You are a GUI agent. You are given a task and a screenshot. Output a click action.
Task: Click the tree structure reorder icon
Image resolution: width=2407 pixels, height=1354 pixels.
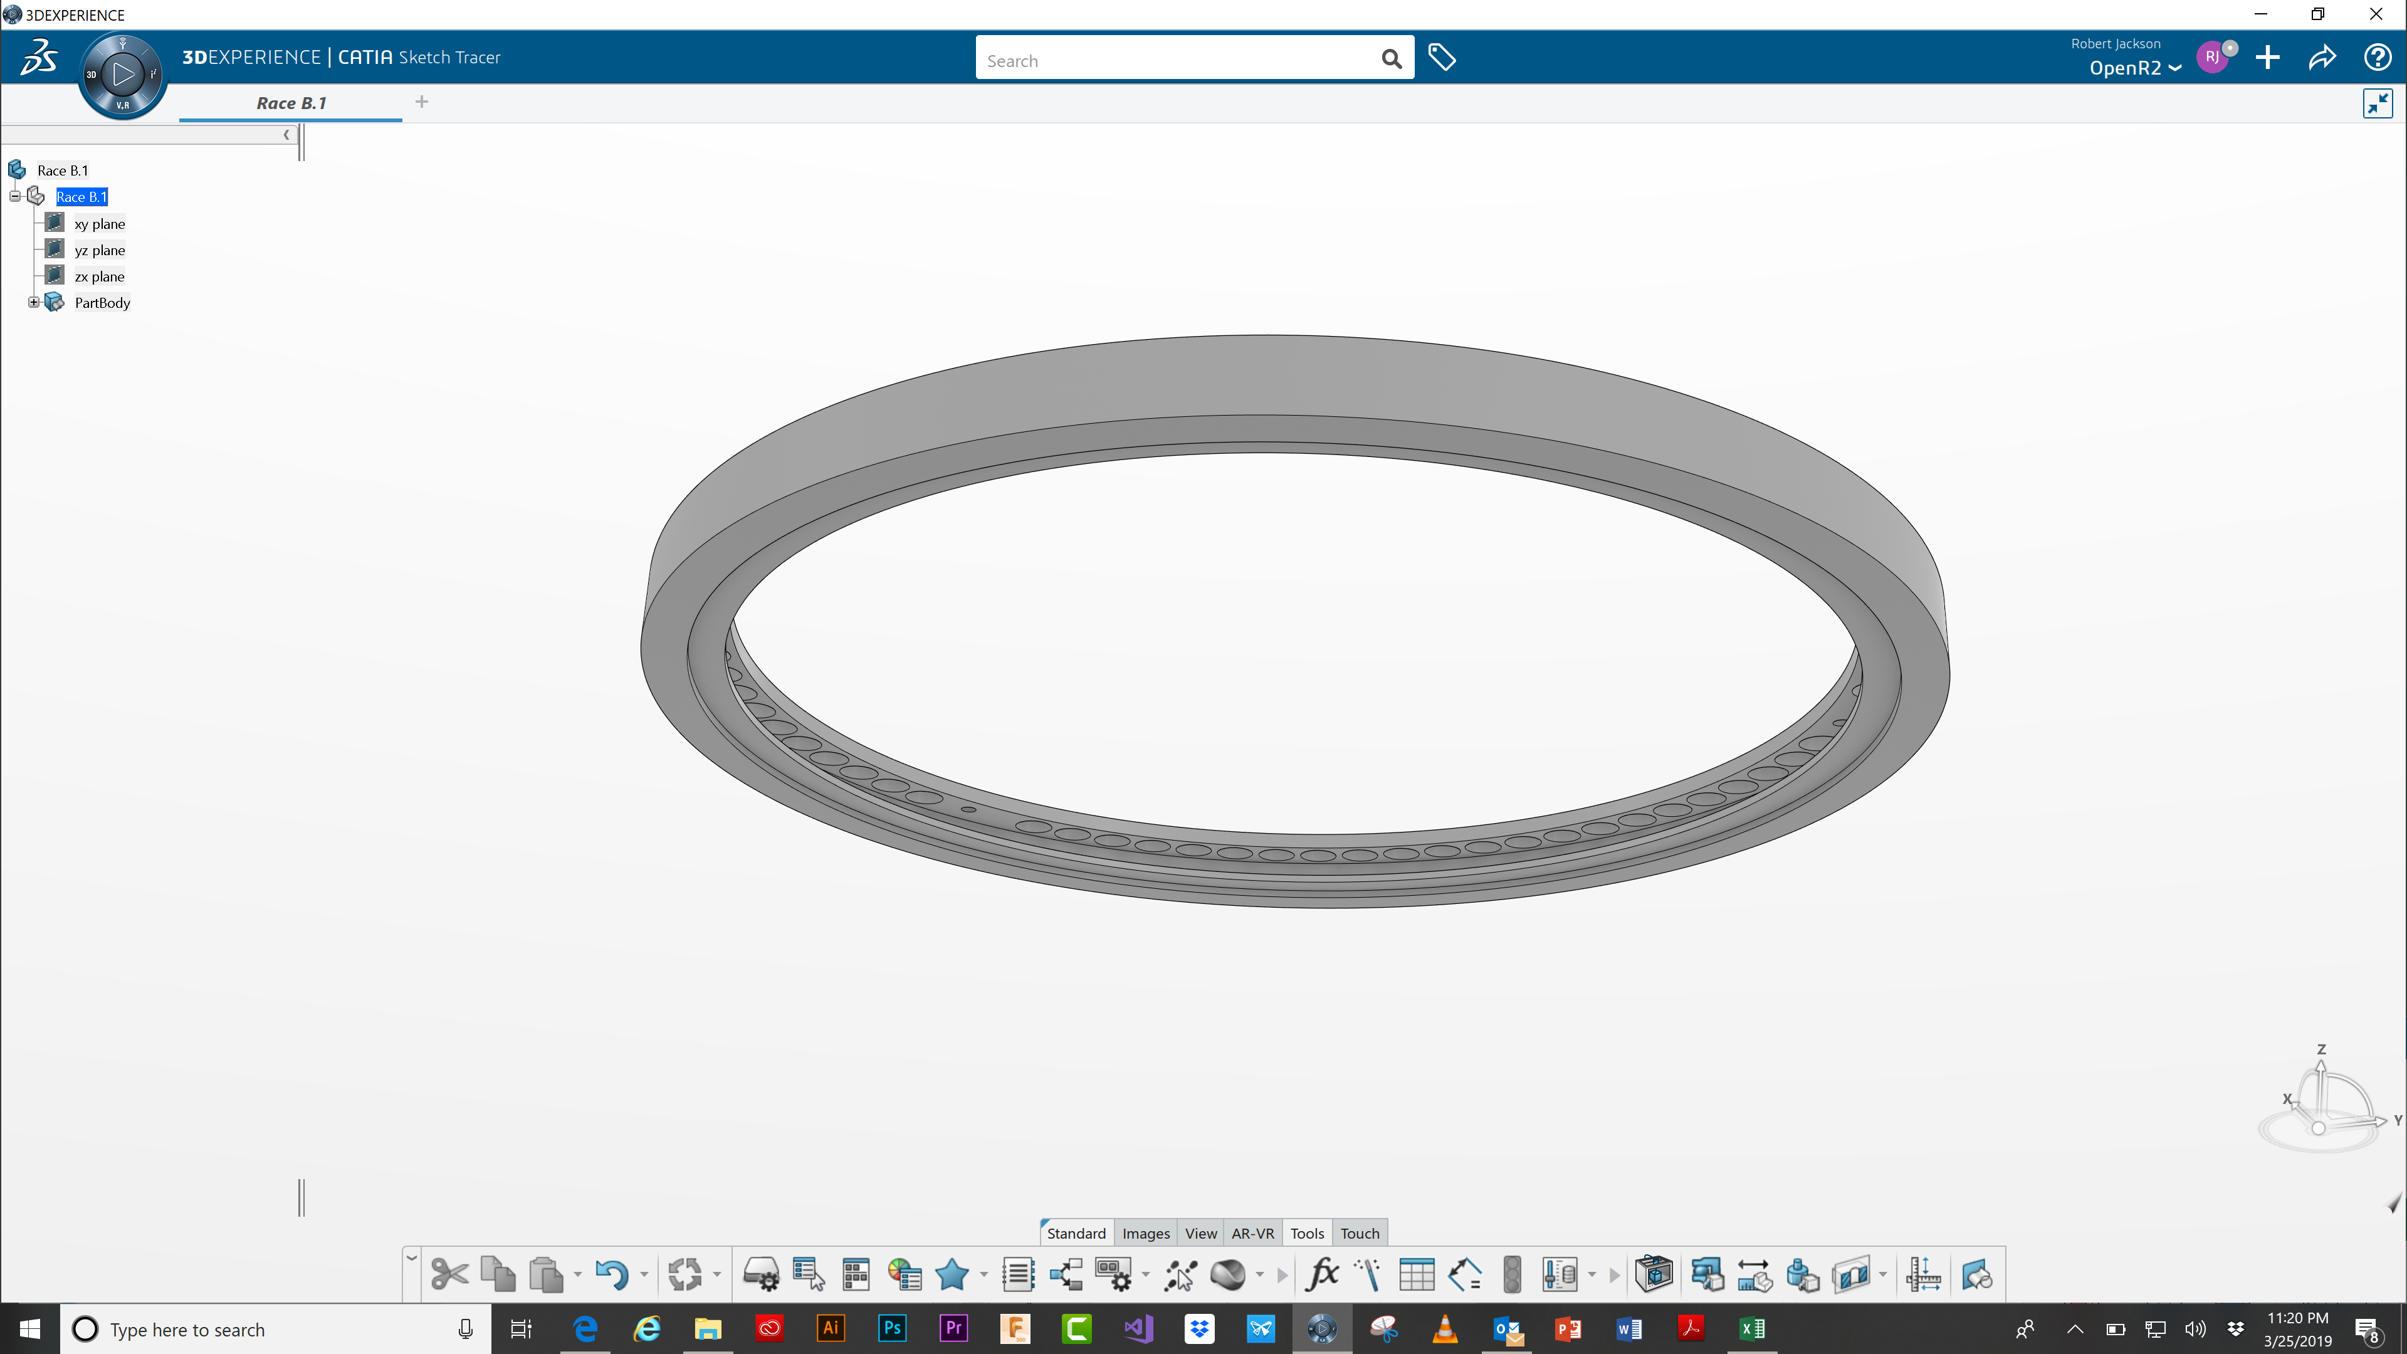(1066, 1274)
